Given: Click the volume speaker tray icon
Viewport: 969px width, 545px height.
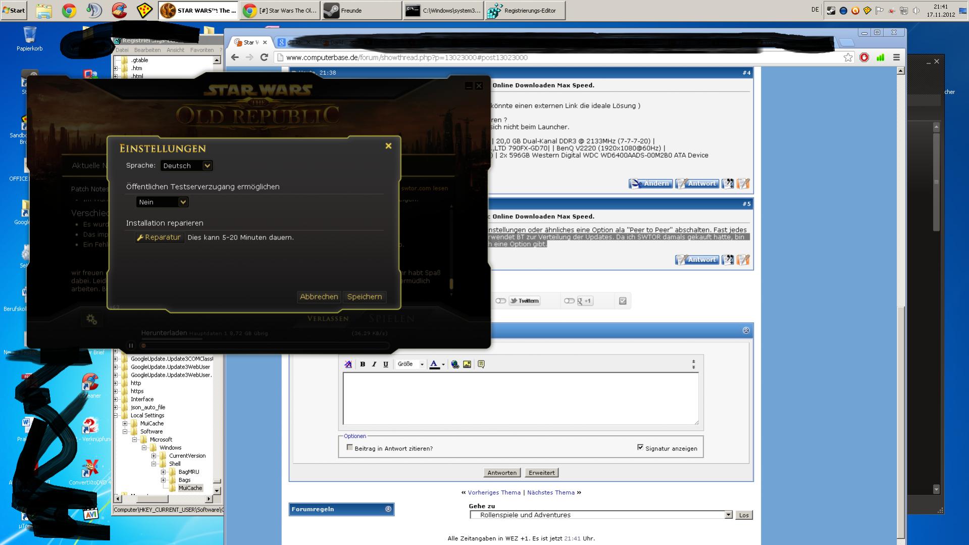Looking at the screenshot, I should point(916,11).
